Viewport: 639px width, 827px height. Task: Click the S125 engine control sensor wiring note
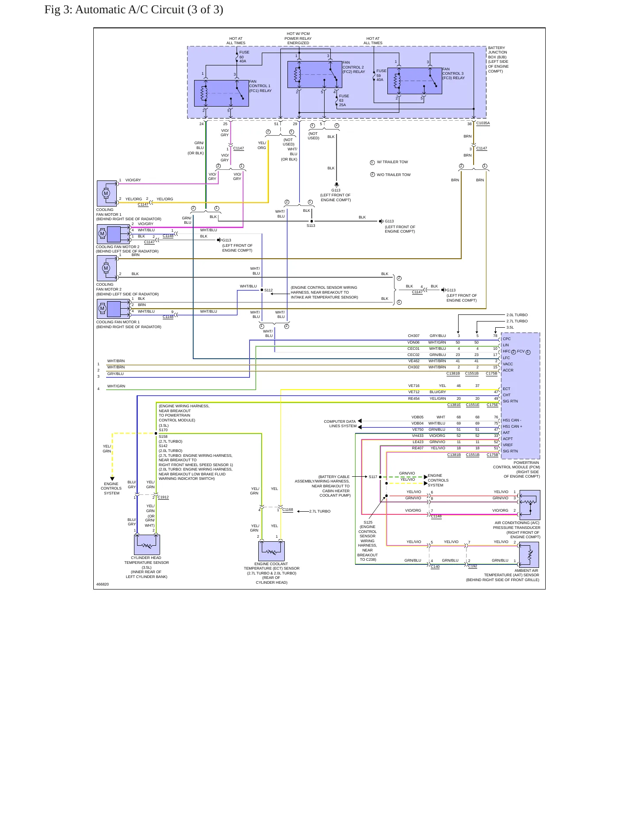click(x=367, y=541)
